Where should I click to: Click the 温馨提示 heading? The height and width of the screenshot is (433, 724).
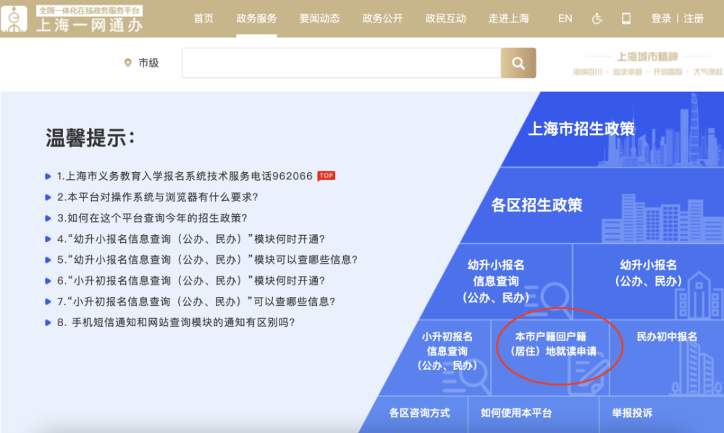pyautogui.click(x=90, y=137)
